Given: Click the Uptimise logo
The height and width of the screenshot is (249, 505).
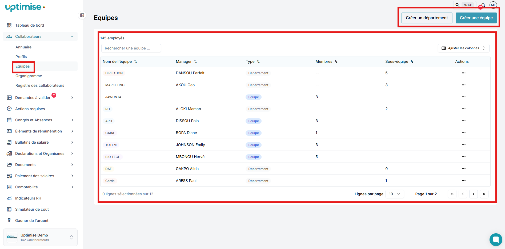Looking at the screenshot, I should 25,7.
